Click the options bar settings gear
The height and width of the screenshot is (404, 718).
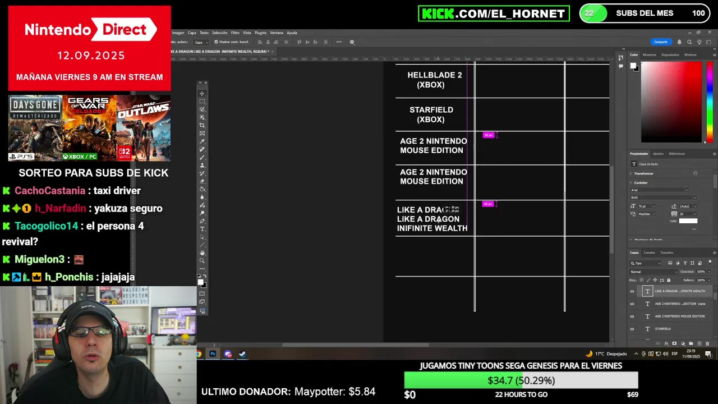[352, 42]
